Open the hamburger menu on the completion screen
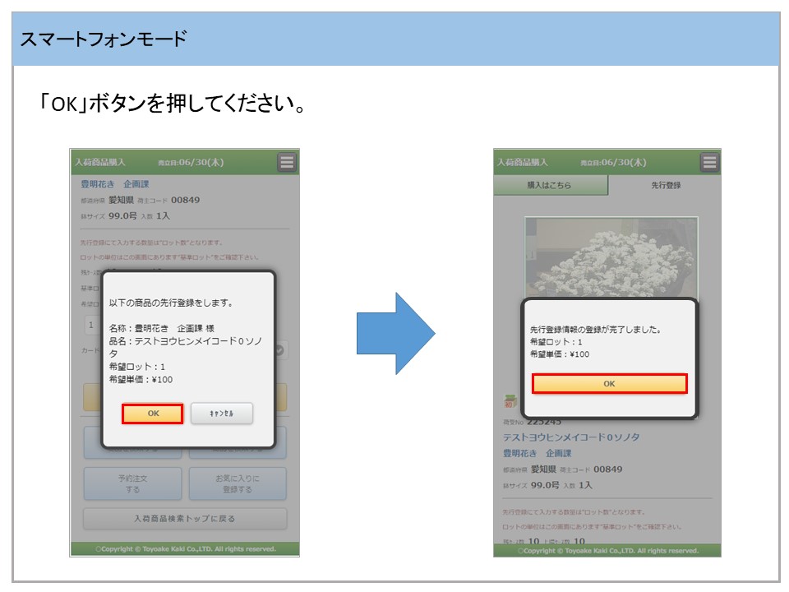789x592 pixels. tap(709, 162)
